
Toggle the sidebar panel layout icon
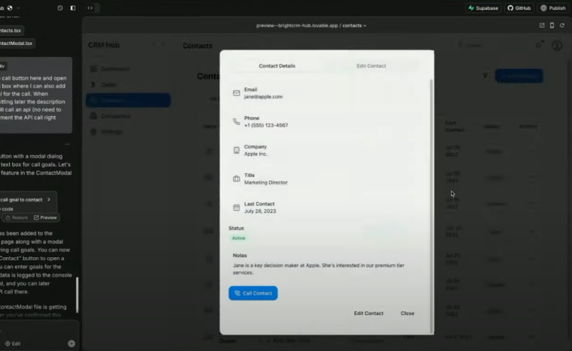click(73, 7)
